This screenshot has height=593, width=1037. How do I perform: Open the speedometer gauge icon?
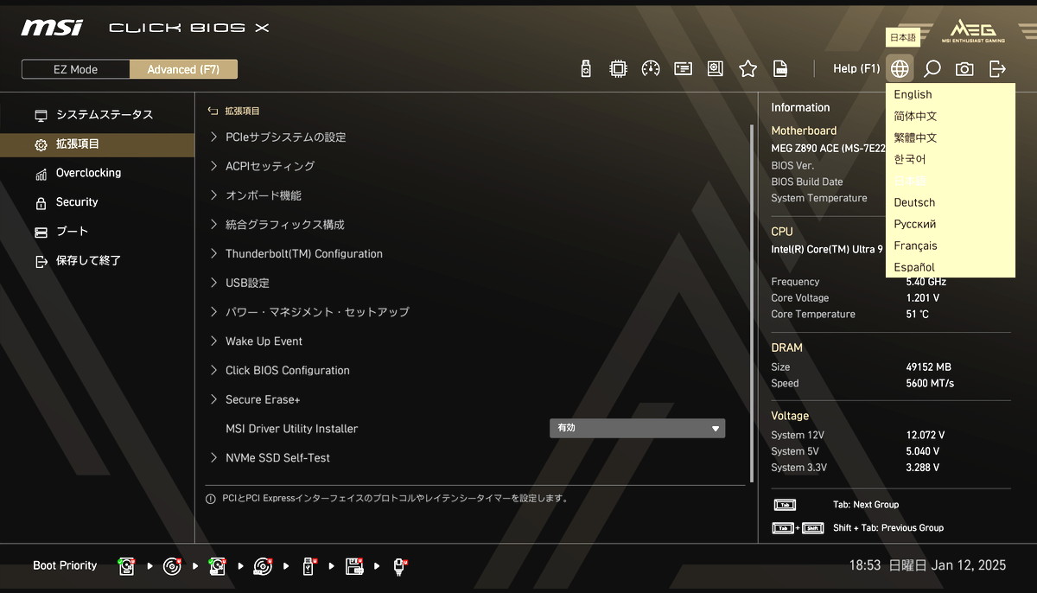coord(651,69)
